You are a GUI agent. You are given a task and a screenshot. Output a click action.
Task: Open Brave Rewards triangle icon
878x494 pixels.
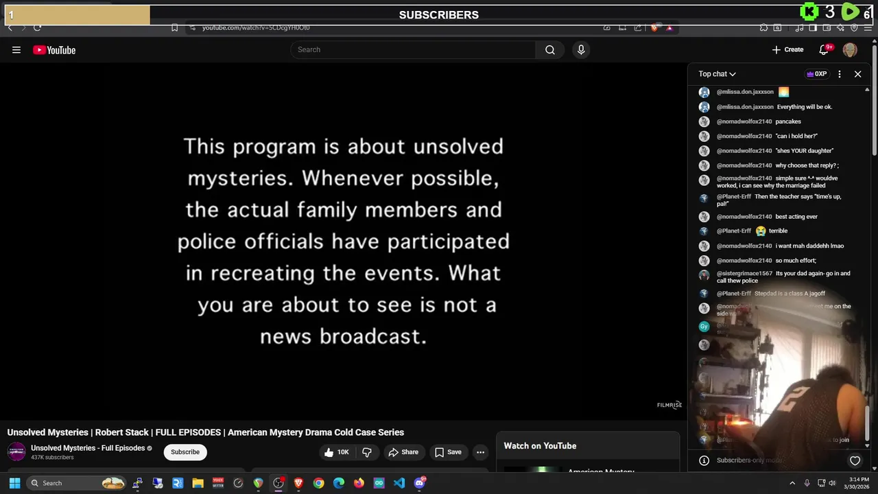coord(669,27)
